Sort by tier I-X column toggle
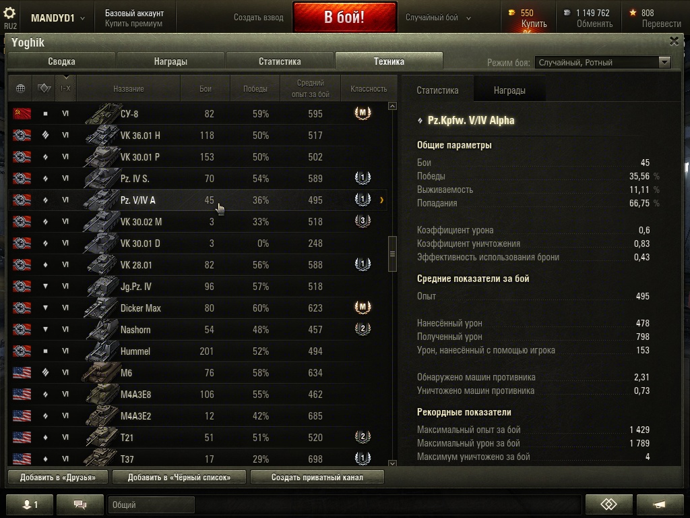 (65, 88)
